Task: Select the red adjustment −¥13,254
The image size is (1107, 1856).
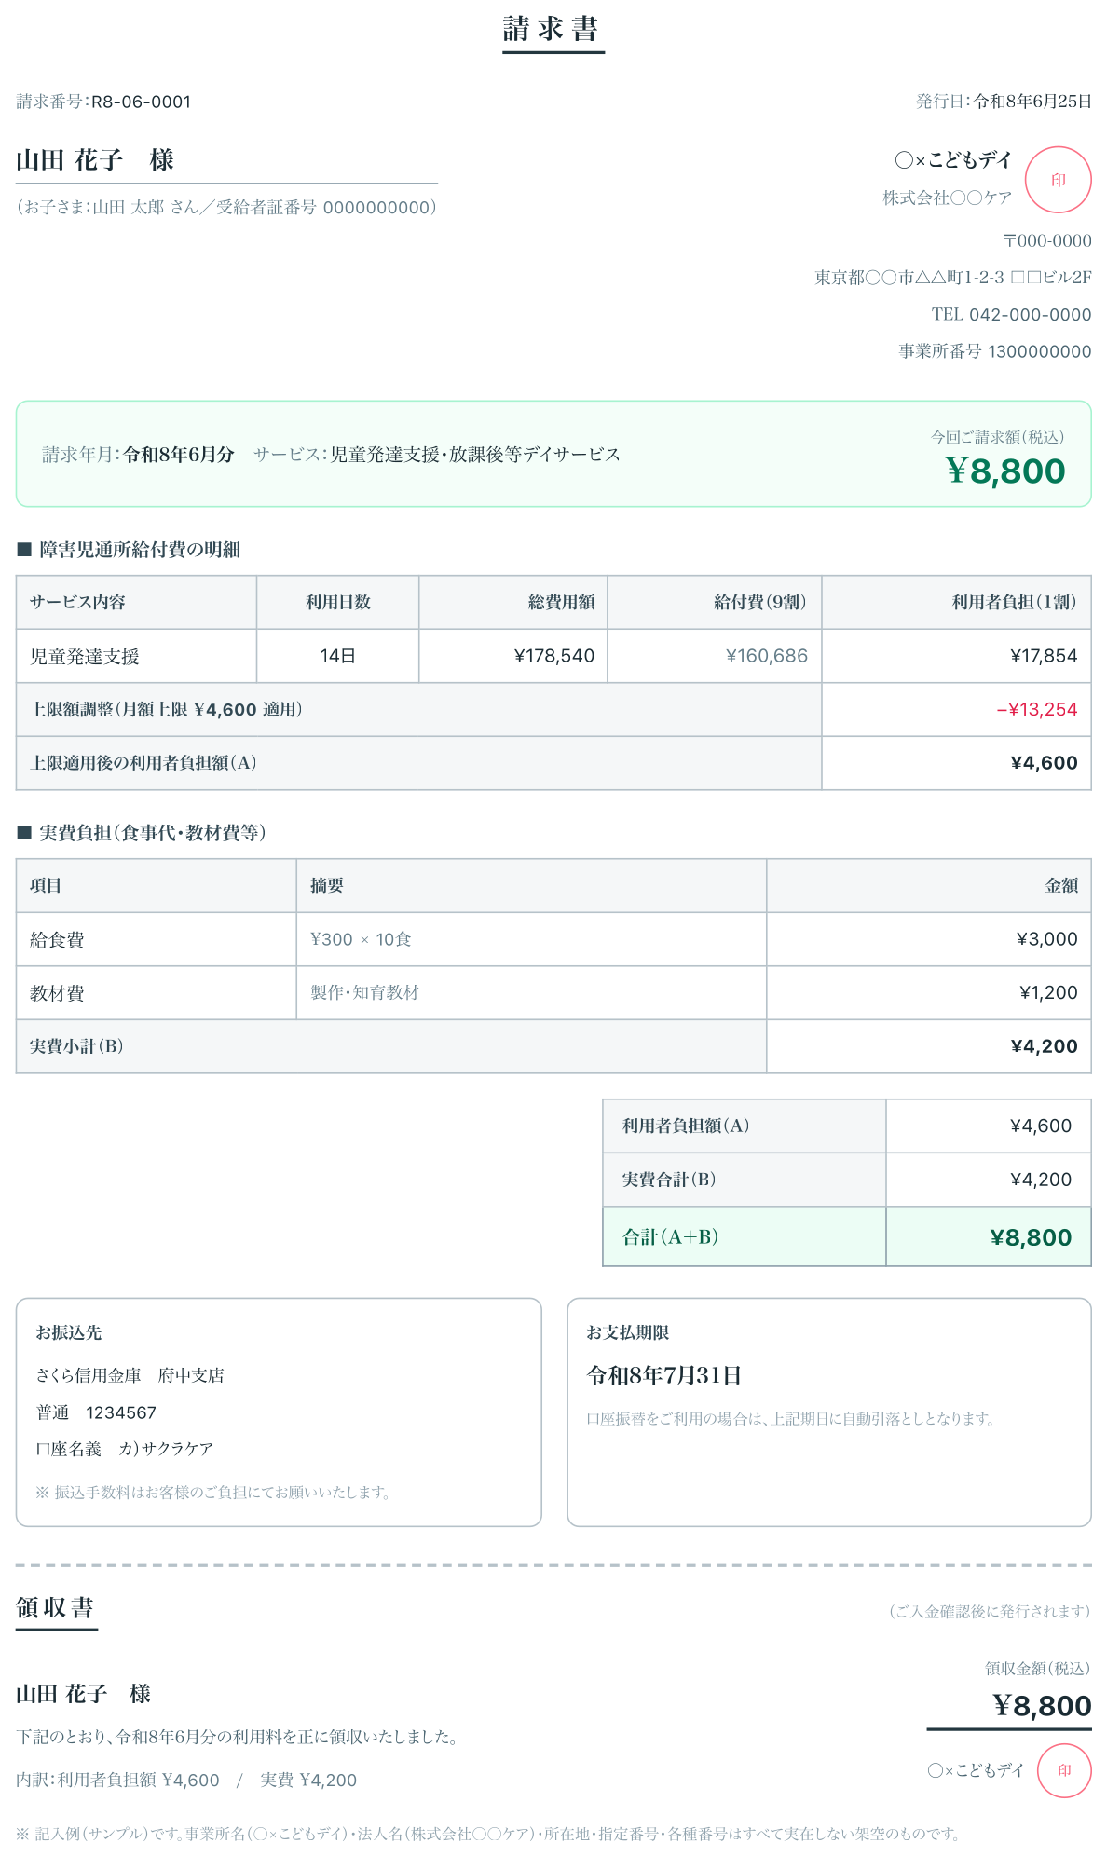Action: click(x=1037, y=709)
